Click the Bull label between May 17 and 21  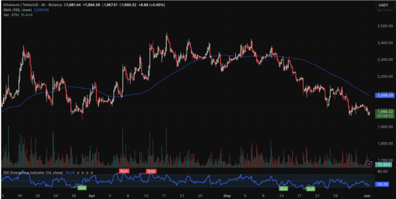pyautogui.click(x=311, y=189)
